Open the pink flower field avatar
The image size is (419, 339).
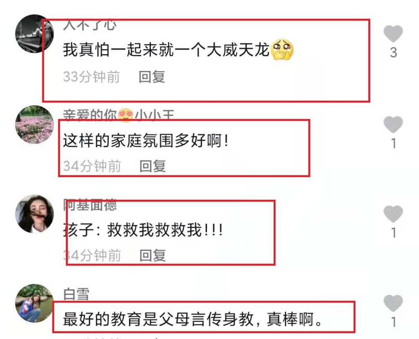tap(34, 125)
